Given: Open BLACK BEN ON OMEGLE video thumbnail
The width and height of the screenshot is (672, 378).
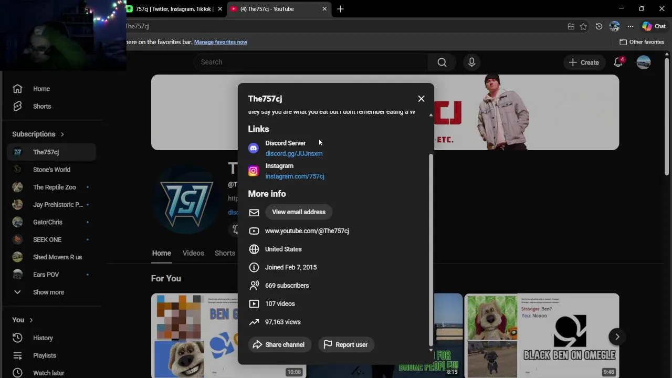Looking at the screenshot, I should point(542,336).
